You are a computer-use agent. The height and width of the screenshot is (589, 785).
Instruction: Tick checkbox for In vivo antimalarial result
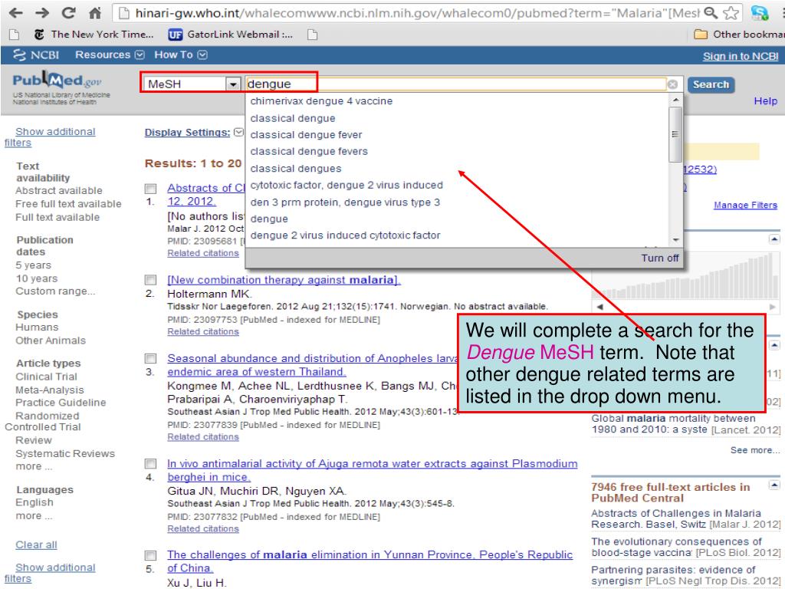click(x=150, y=464)
